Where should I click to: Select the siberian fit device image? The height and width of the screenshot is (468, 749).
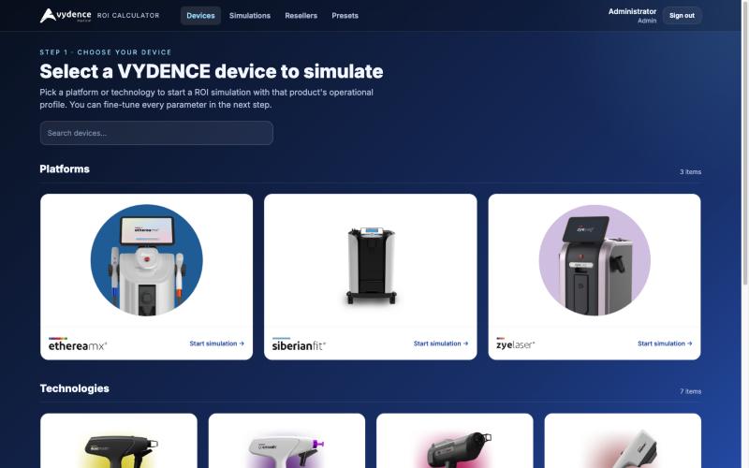pyautogui.click(x=371, y=266)
